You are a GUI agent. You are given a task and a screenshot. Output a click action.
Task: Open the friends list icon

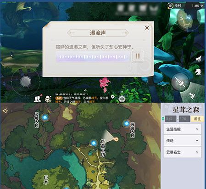pyautogui.click(x=38, y=99)
